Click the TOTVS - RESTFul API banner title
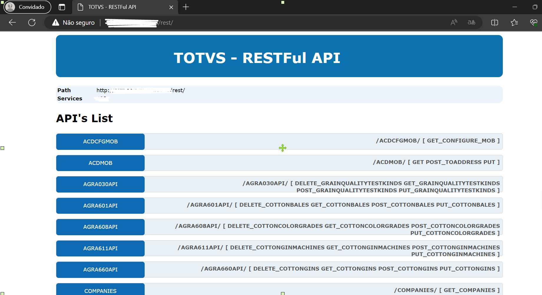The width and height of the screenshot is (542, 295). 257,58
